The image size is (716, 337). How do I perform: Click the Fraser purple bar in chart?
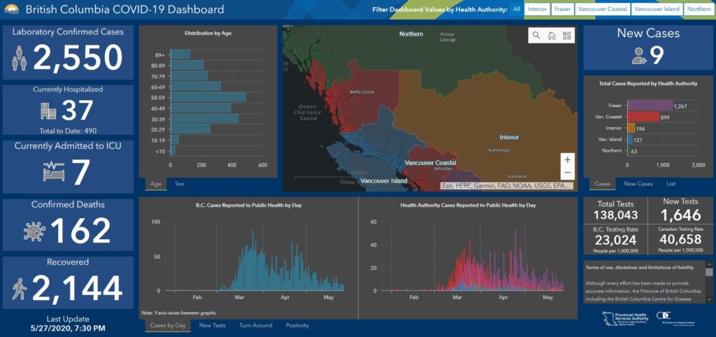pyautogui.click(x=649, y=106)
